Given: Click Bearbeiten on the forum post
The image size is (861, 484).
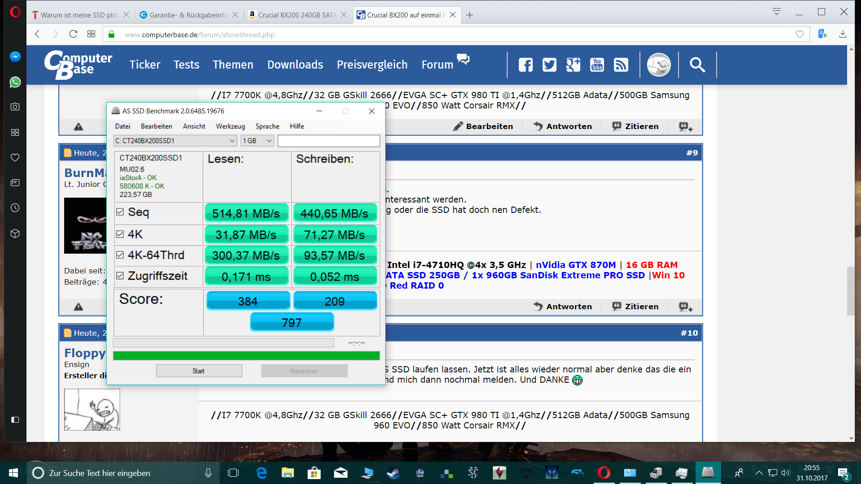Looking at the screenshot, I should tap(483, 126).
